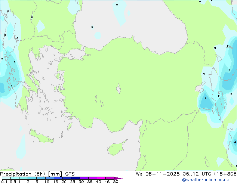This screenshot has width=237, height=183.
Task: Click the 'Precipitation (6h) [mm] GFS' title
Action: click(37, 174)
